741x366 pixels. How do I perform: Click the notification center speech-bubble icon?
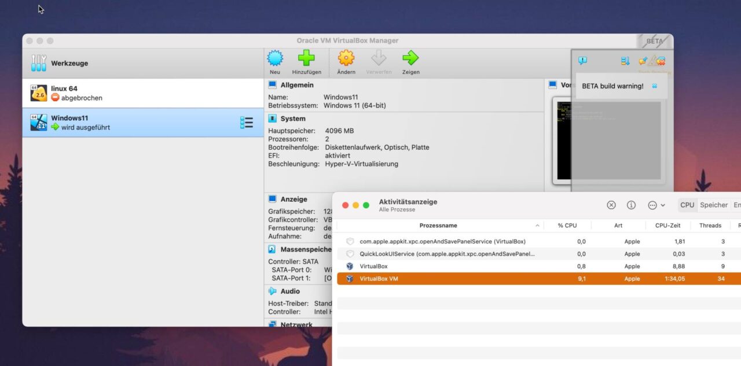[582, 61]
